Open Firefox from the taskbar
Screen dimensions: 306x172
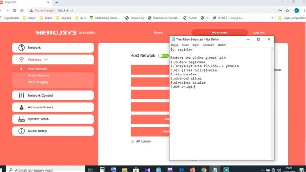pos(192,170)
